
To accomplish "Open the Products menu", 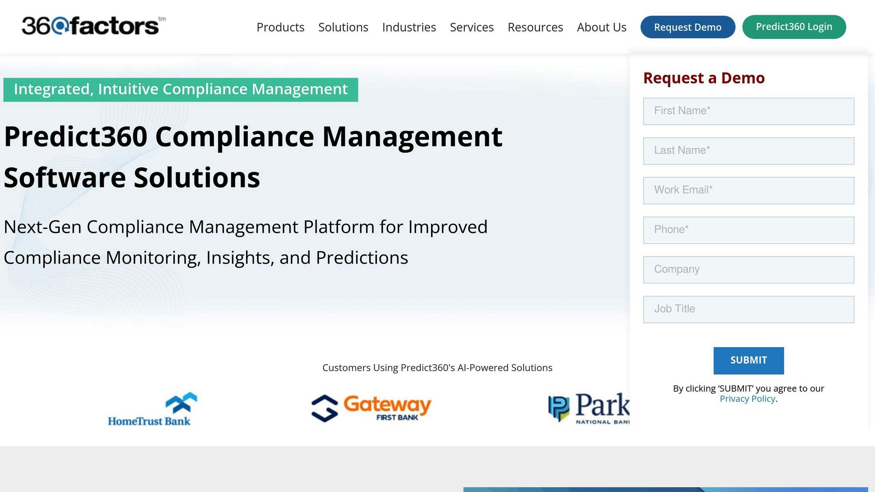I will point(280,27).
